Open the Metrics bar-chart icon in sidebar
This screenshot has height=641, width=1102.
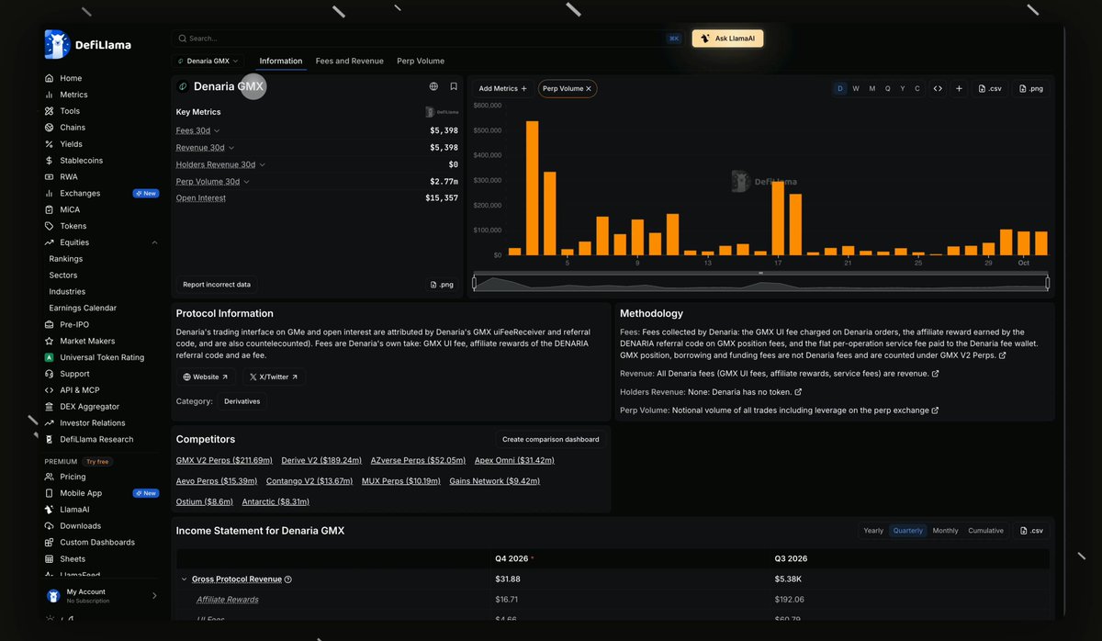(x=50, y=95)
